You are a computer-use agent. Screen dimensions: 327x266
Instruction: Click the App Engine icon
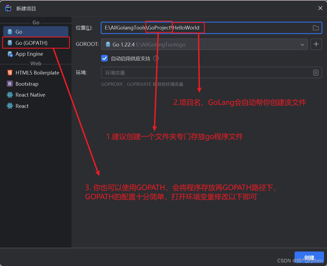[10, 54]
